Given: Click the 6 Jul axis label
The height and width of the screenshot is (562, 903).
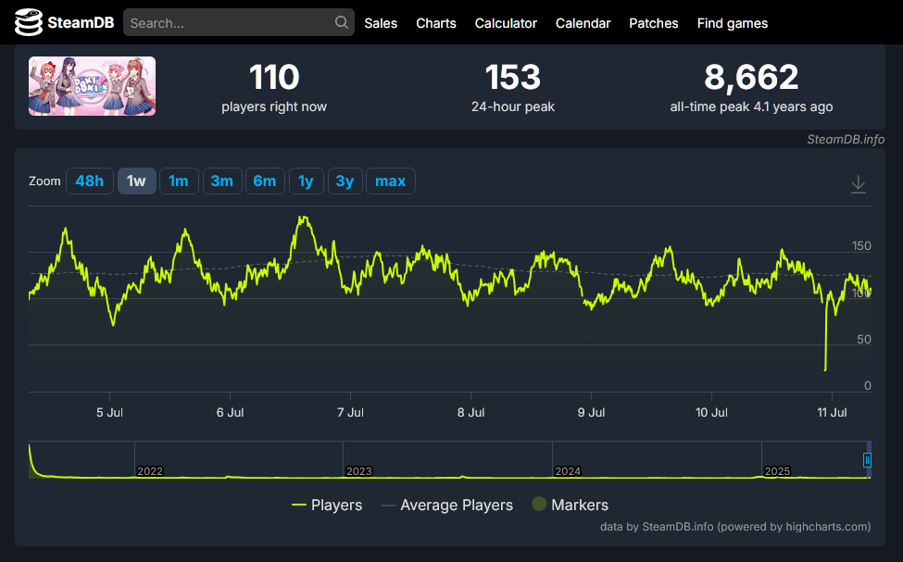Looking at the screenshot, I should click(230, 412).
